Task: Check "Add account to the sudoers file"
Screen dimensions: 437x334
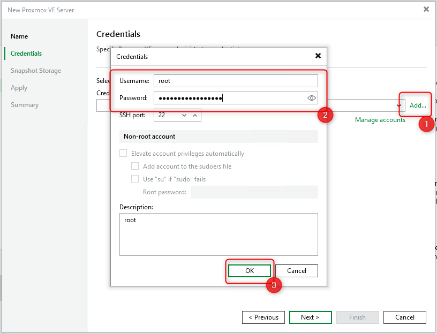Action: pos(135,166)
